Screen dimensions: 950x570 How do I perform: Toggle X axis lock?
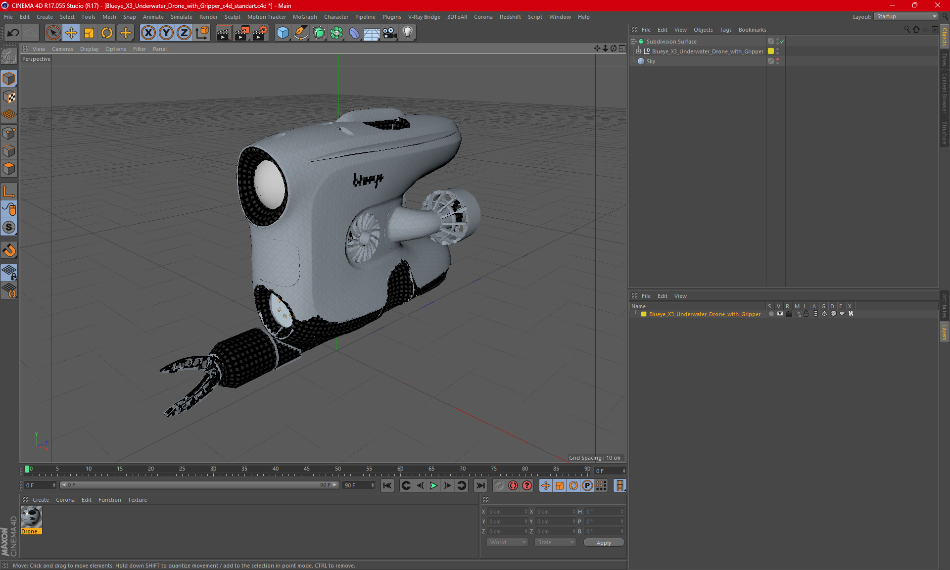(x=148, y=33)
